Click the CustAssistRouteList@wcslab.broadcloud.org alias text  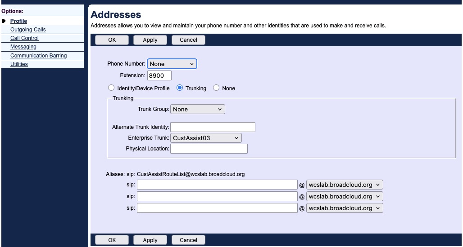click(x=191, y=174)
